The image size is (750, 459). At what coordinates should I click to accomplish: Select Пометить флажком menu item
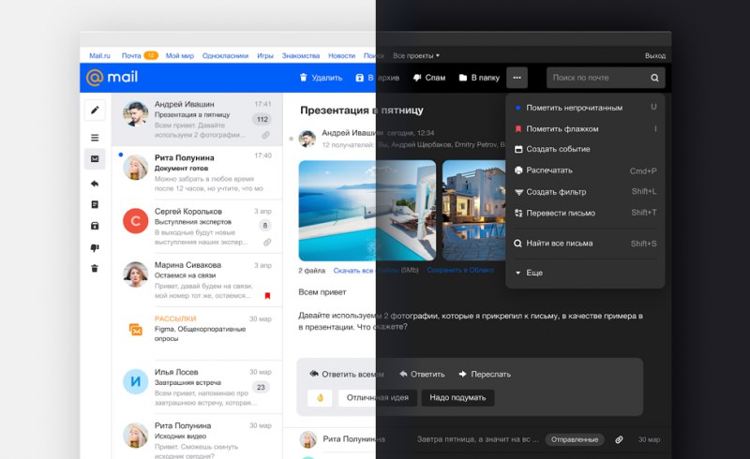coord(585,128)
